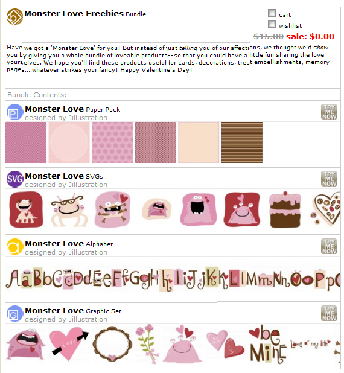Click the blue Graphic Set 'G' icon
344x373 pixels.
coord(14,313)
